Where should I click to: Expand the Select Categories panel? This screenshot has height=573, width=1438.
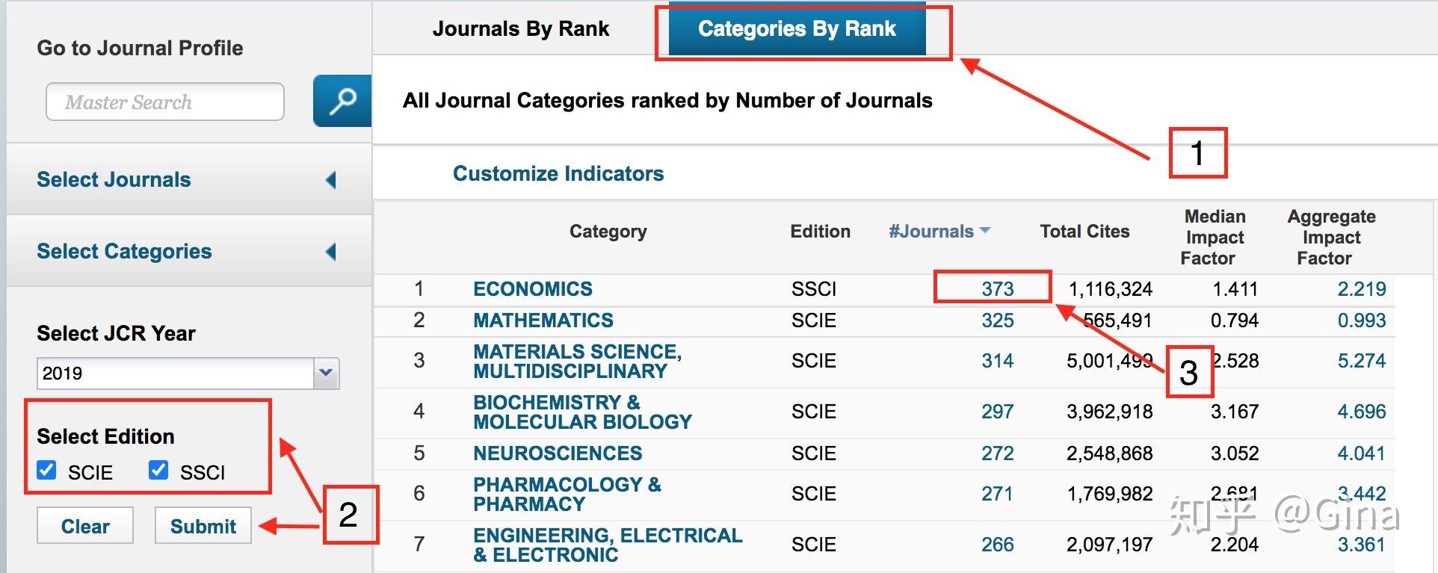pos(330,252)
